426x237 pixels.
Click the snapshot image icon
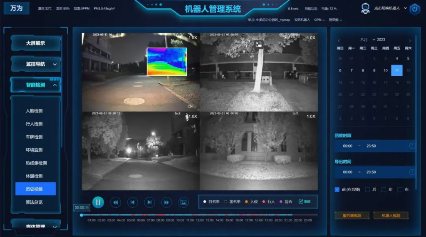pos(183,202)
